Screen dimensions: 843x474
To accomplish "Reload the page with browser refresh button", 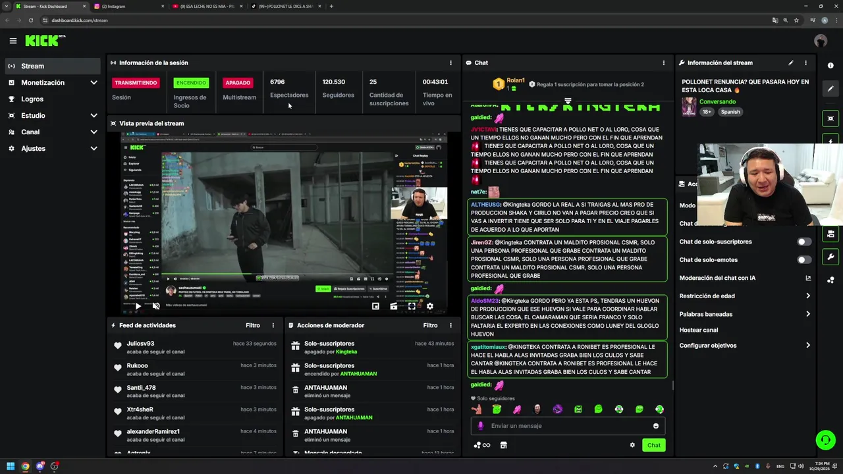I will [30, 20].
